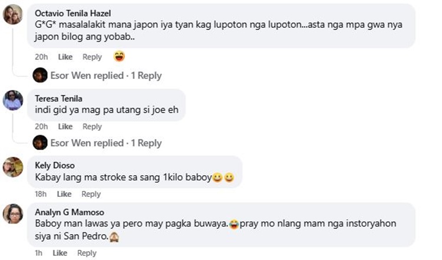442x260 pixels.
Task: Expand the reply thread under Teresa's comment
Action: [x=106, y=143]
